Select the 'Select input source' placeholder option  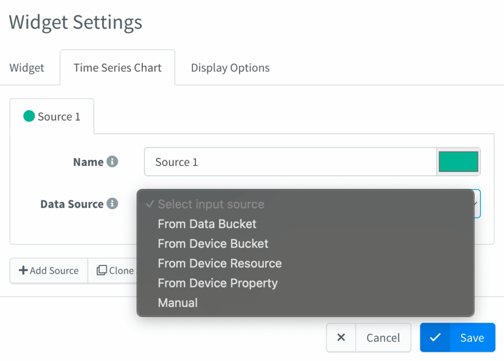coord(305,204)
